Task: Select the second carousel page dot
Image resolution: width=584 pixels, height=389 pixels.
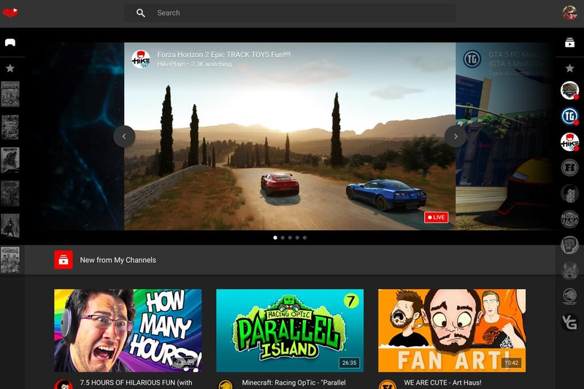Action: 283,237
